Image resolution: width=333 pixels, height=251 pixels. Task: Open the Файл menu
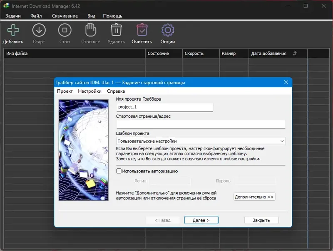[x=36, y=16]
